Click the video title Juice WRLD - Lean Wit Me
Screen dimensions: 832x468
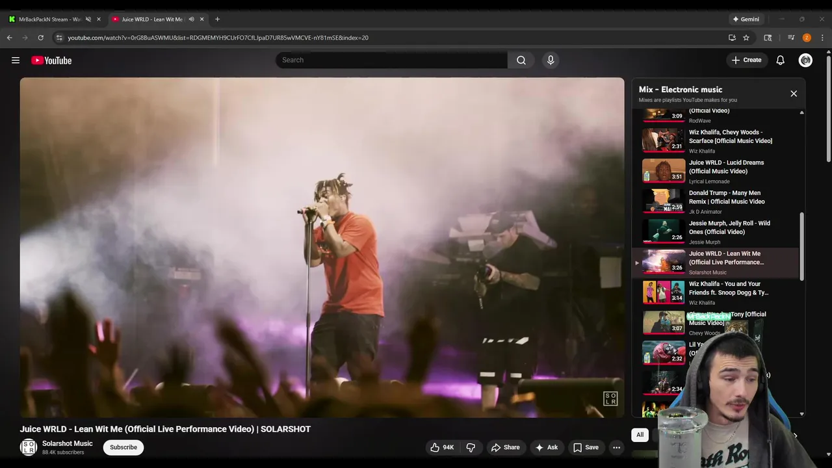point(165,429)
